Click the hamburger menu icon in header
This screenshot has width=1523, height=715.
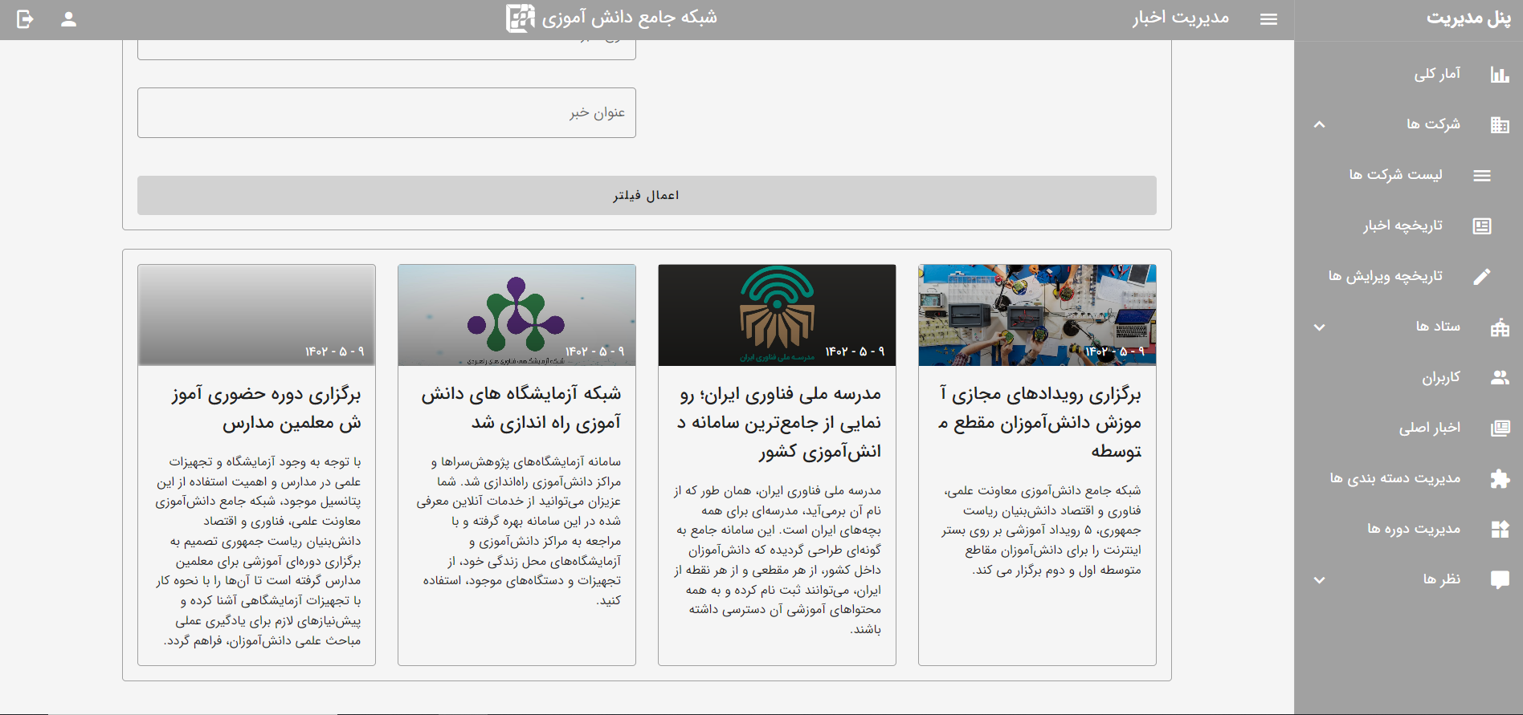point(1268,19)
